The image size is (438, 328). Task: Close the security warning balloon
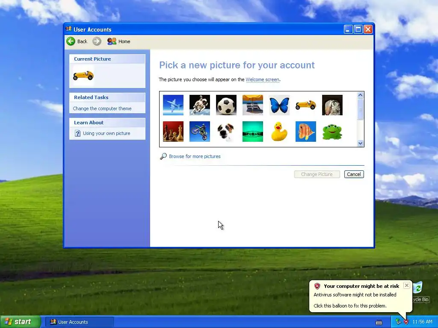[x=407, y=285]
